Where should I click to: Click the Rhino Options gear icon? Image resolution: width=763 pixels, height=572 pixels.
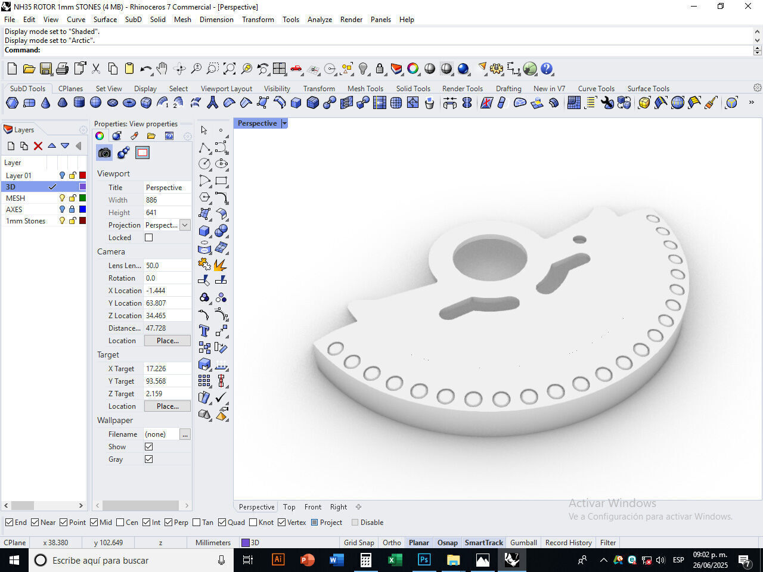click(x=497, y=69)
